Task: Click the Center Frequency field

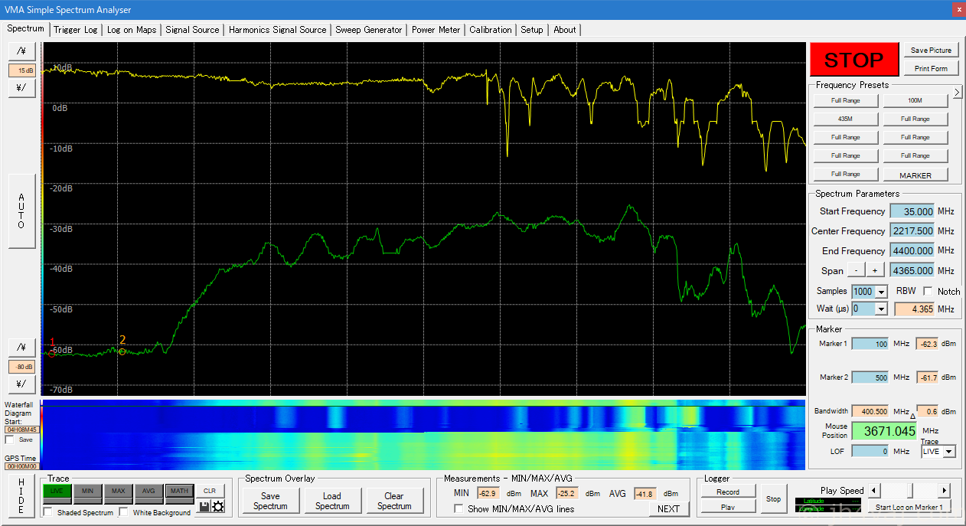Action: pyautogui.click(x=912, y=231)
